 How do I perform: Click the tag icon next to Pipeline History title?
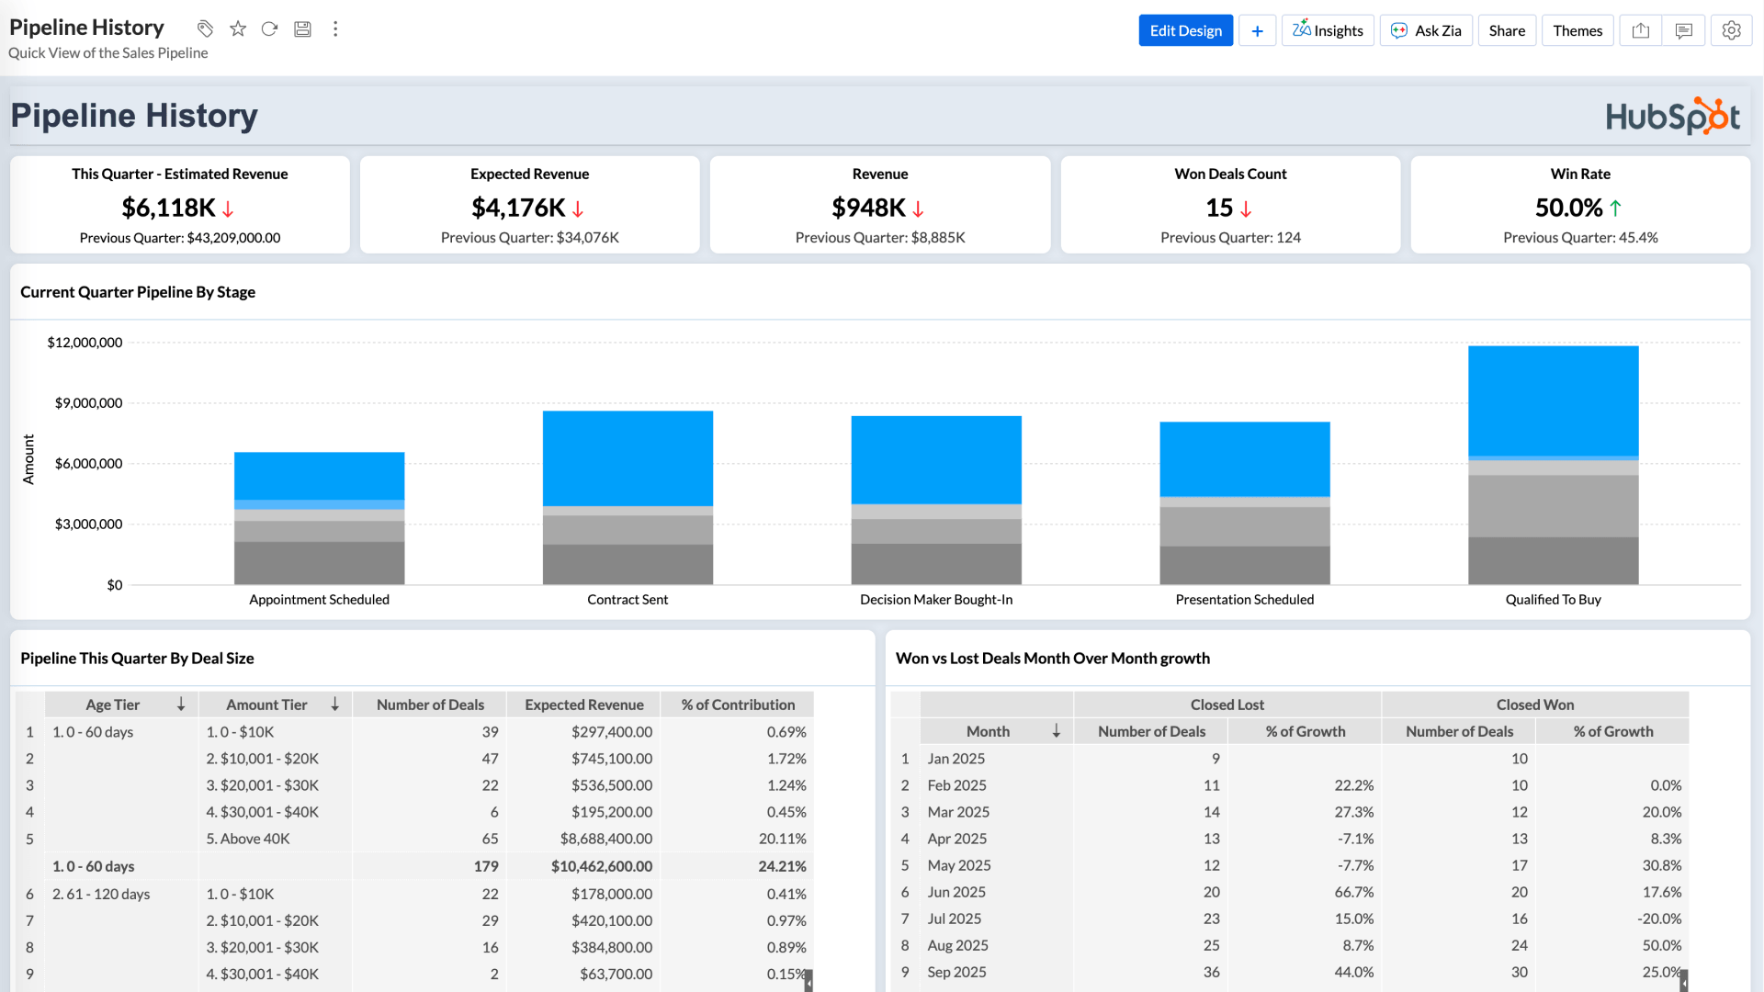coord(205,29)
